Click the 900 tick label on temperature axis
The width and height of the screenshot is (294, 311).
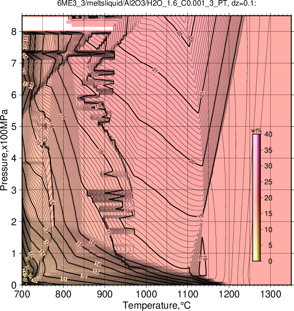point(105,294)
